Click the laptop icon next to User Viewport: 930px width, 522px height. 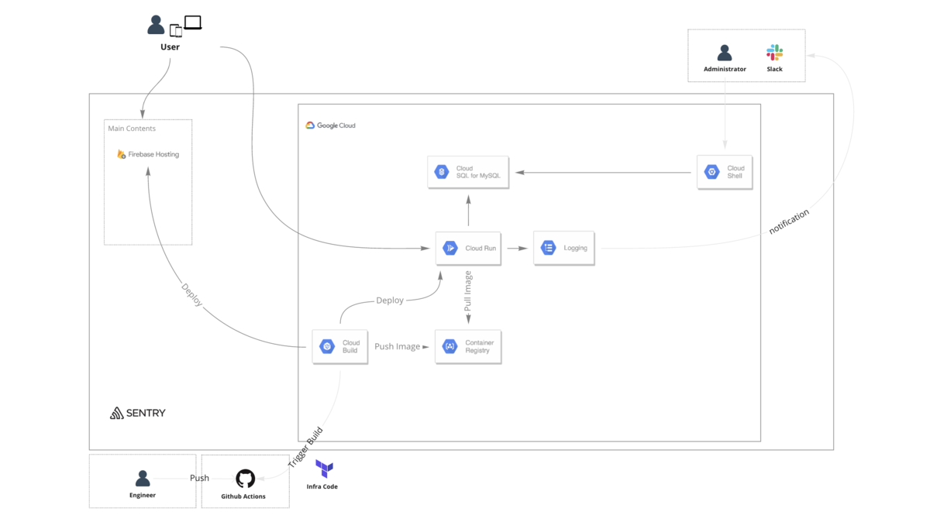tap(193, 23)
